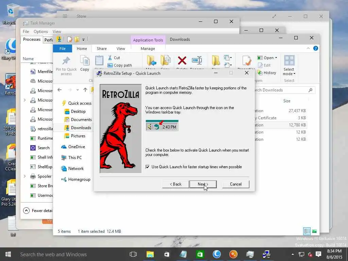
Task: Select the 27,437 KB file row
Action: click(x=280, y=110)
